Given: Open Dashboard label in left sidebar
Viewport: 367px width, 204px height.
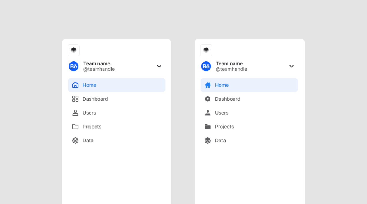Looking at the screenshot, I should pos(95,99).
